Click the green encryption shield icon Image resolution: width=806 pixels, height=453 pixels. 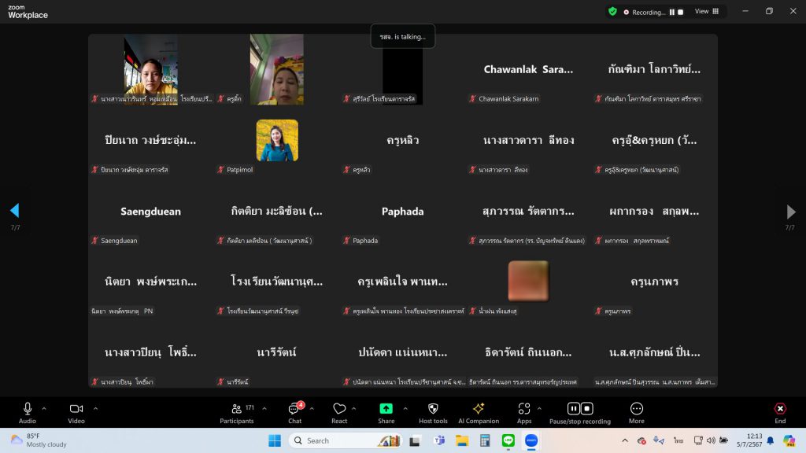[612, 12]
